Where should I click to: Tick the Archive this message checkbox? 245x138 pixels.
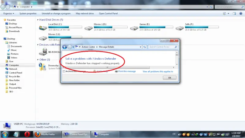tap(64, 71)
